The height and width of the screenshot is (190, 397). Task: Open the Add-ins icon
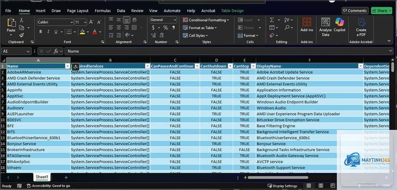pyautogui.click(x=307, y=25)
